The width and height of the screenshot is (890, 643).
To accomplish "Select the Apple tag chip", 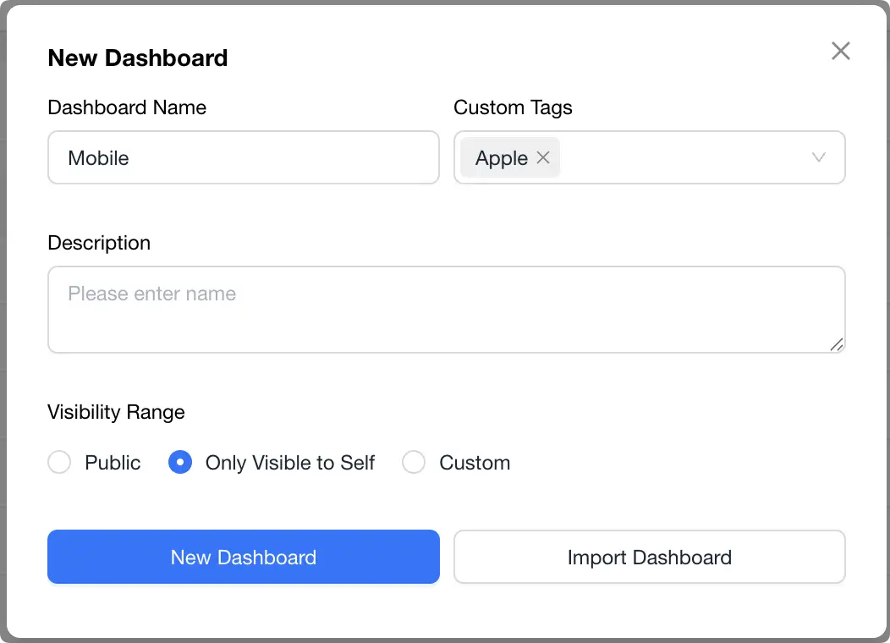I will click(502, 157).
